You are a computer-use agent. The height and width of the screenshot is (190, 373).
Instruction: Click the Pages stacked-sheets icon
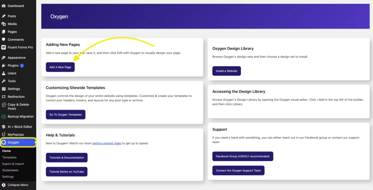[x=4, y=32]
